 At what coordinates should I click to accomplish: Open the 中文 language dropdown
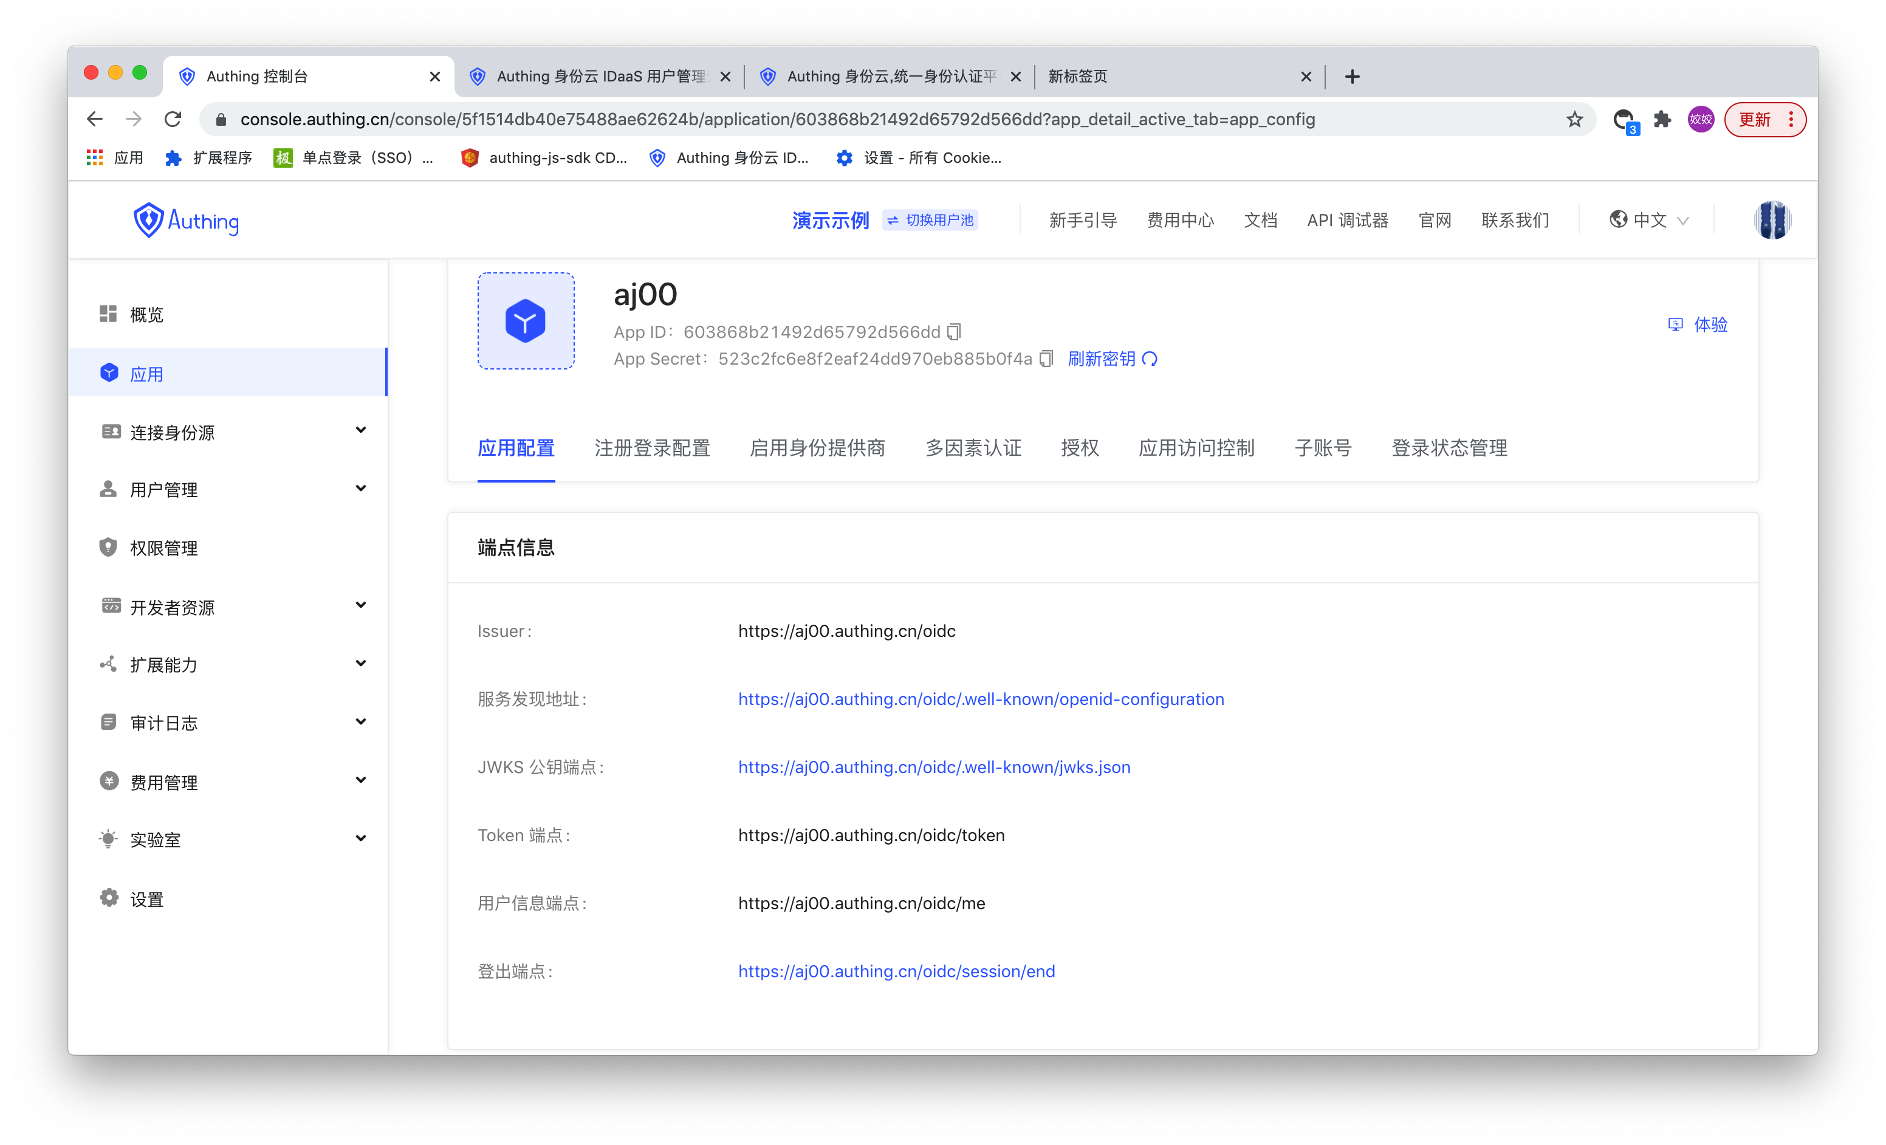(x=1648, y=221)
